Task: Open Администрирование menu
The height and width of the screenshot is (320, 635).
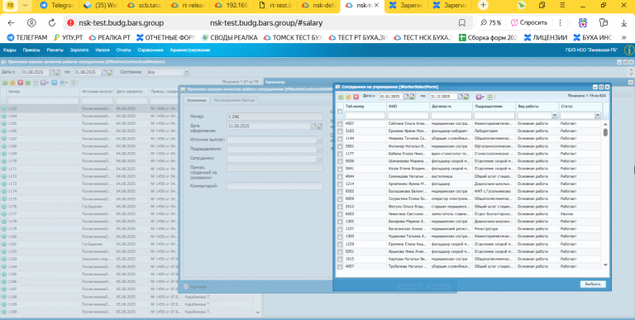Action: 190,50
